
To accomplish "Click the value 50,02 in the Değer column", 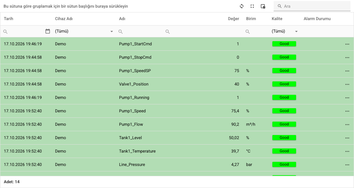I will click(234, 138).
